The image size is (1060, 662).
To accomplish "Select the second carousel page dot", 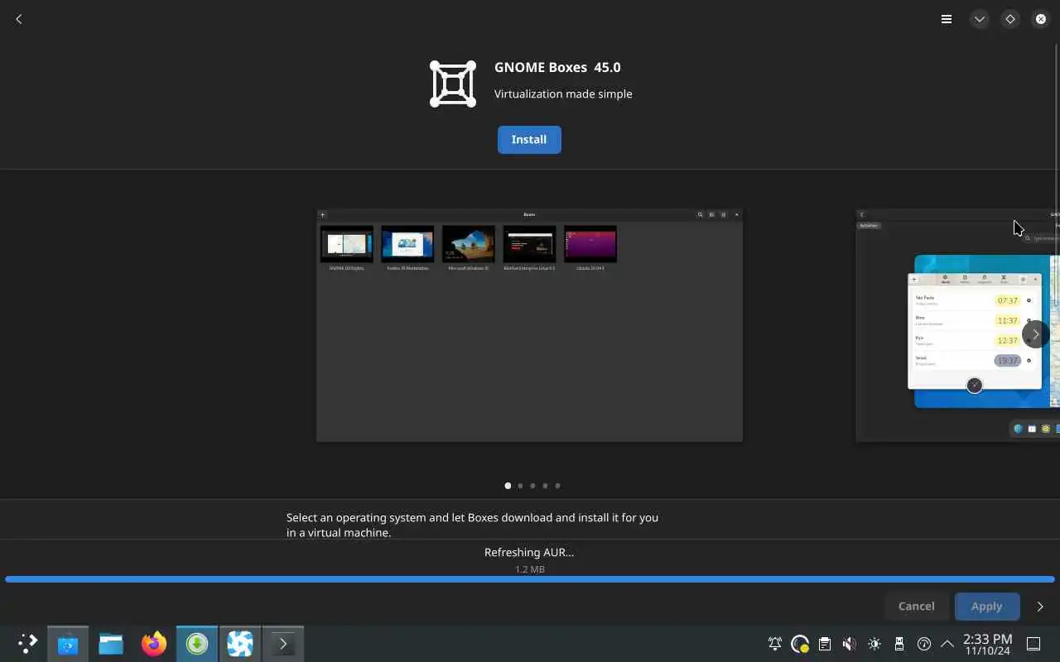I will [520, 486].
